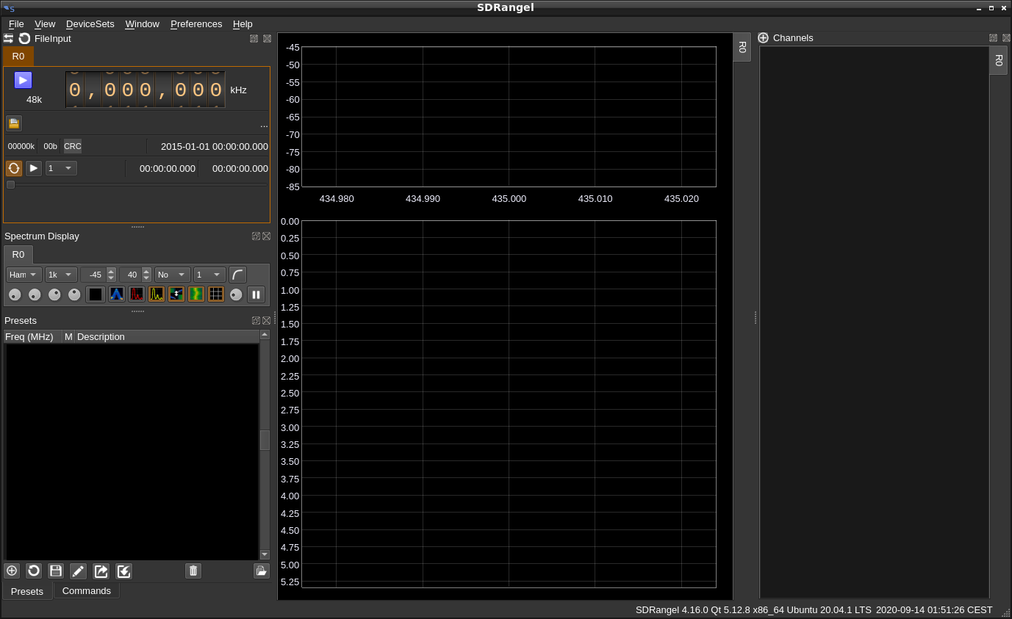Open the 1k FFT size dropdown
The image size is (1012, 619).
(61, 275)
